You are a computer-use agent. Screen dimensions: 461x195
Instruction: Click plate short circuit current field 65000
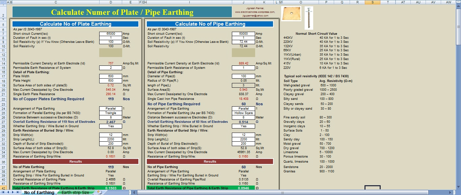[x=110, y=34]
